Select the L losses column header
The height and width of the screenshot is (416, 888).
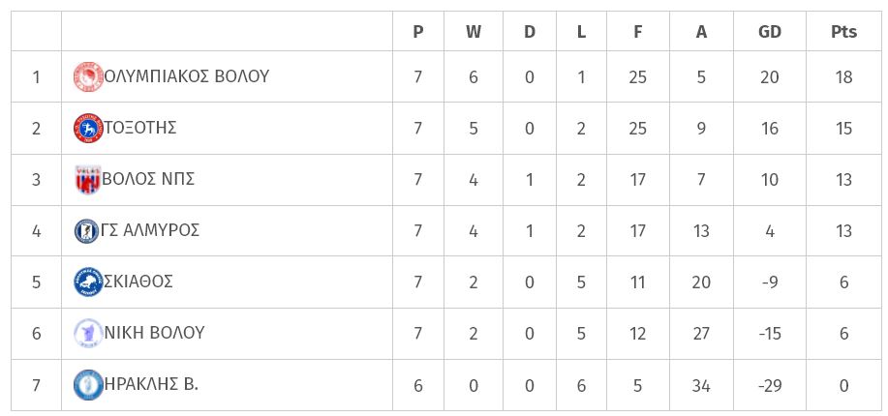click(x=581, y=32)
